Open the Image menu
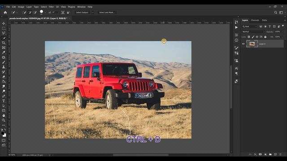The width and height of the screenshot is (287, 161). click(21, 7)
